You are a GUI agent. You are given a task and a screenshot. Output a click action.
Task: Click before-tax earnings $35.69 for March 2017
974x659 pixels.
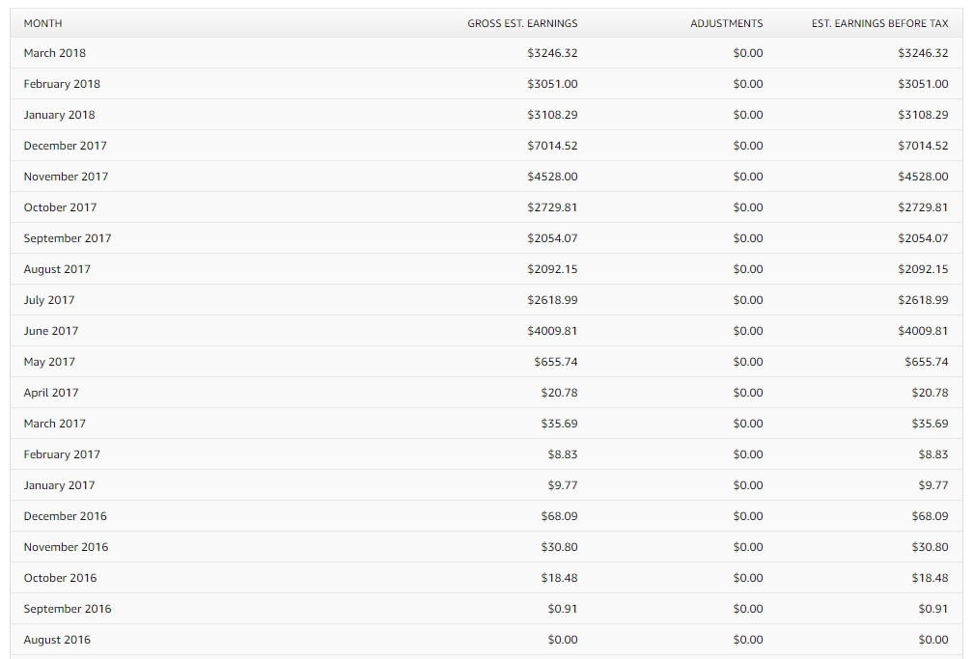click(930, 424)
